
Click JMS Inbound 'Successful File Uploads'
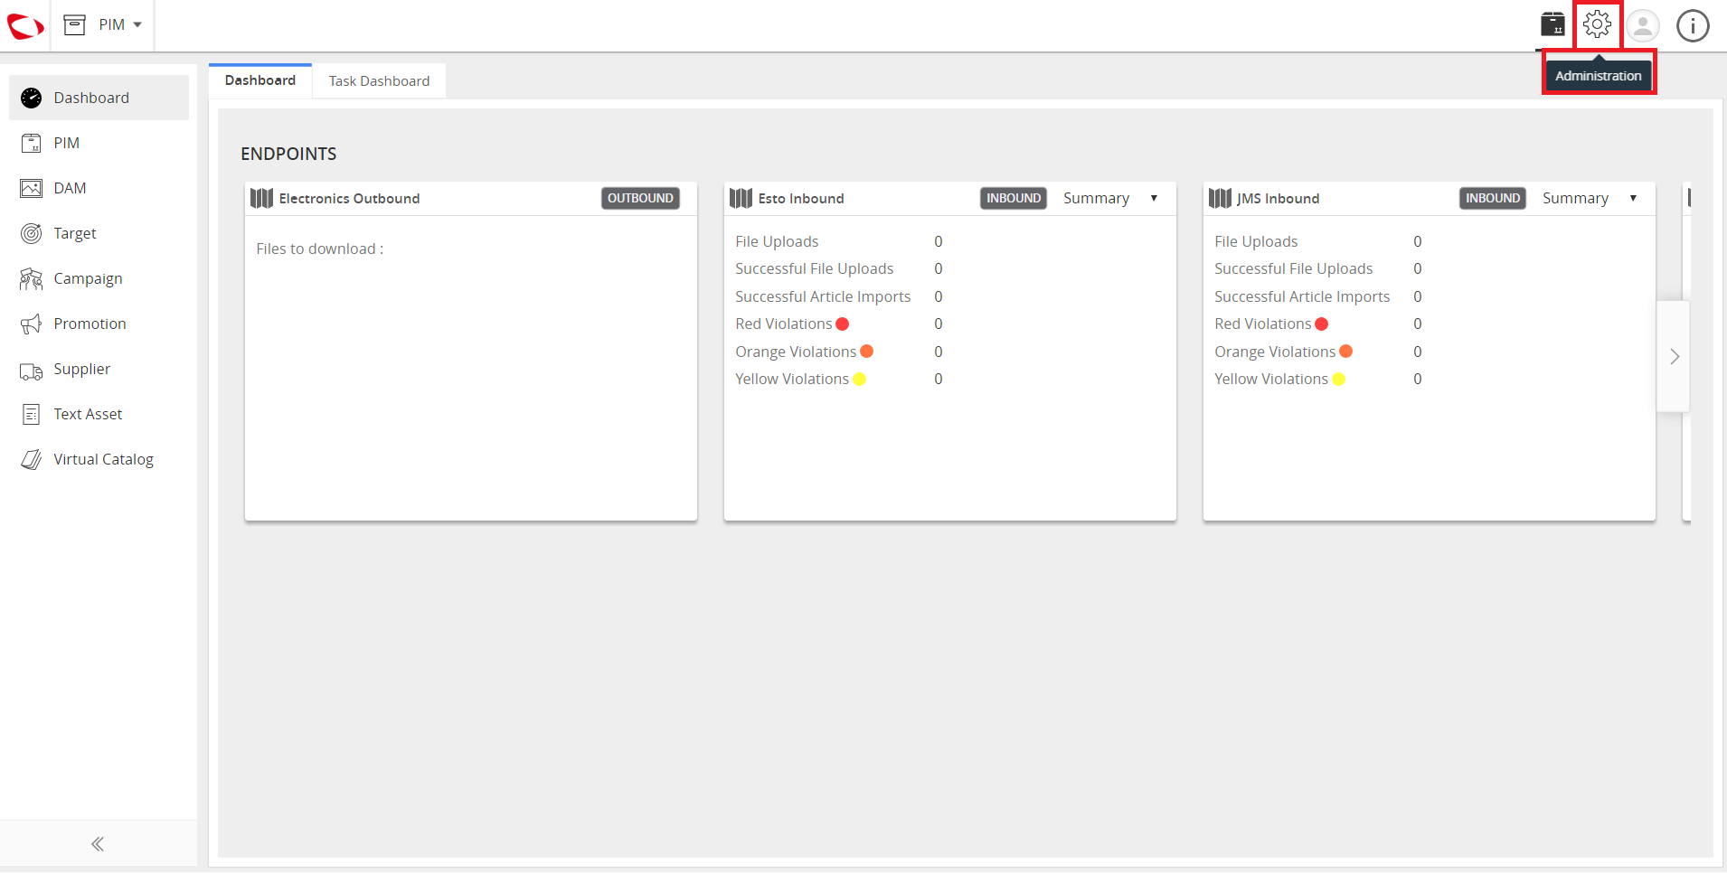1293,268
